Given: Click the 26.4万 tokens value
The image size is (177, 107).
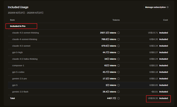Looking at the screenshot, I should point(109,92).
